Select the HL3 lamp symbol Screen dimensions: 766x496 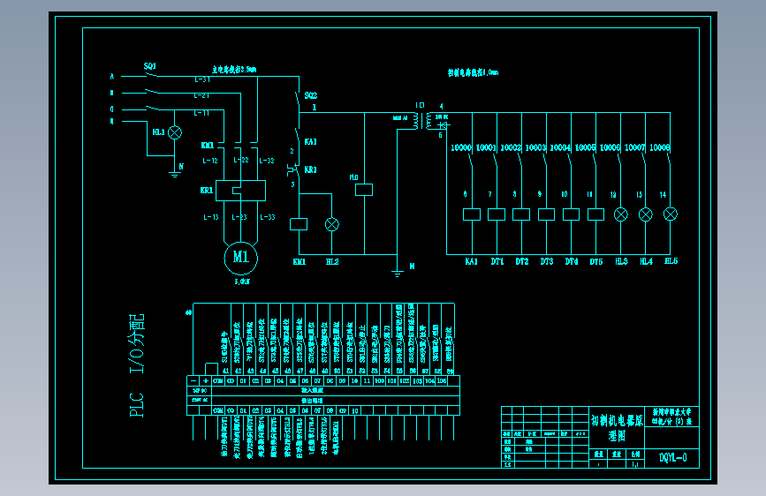point(621,214)
